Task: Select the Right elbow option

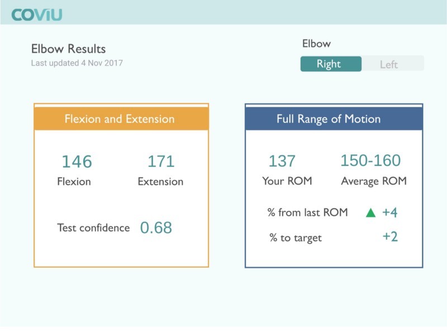Action: click(331, 64)
